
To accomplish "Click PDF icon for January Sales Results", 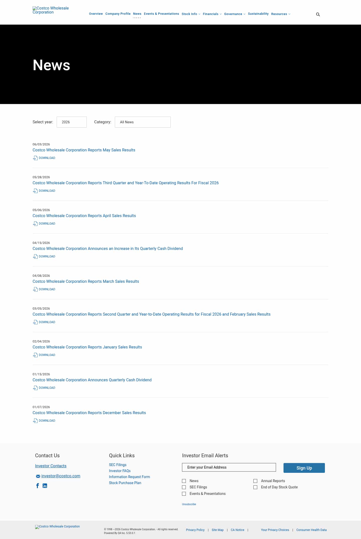I will click(x=35, y=355).
